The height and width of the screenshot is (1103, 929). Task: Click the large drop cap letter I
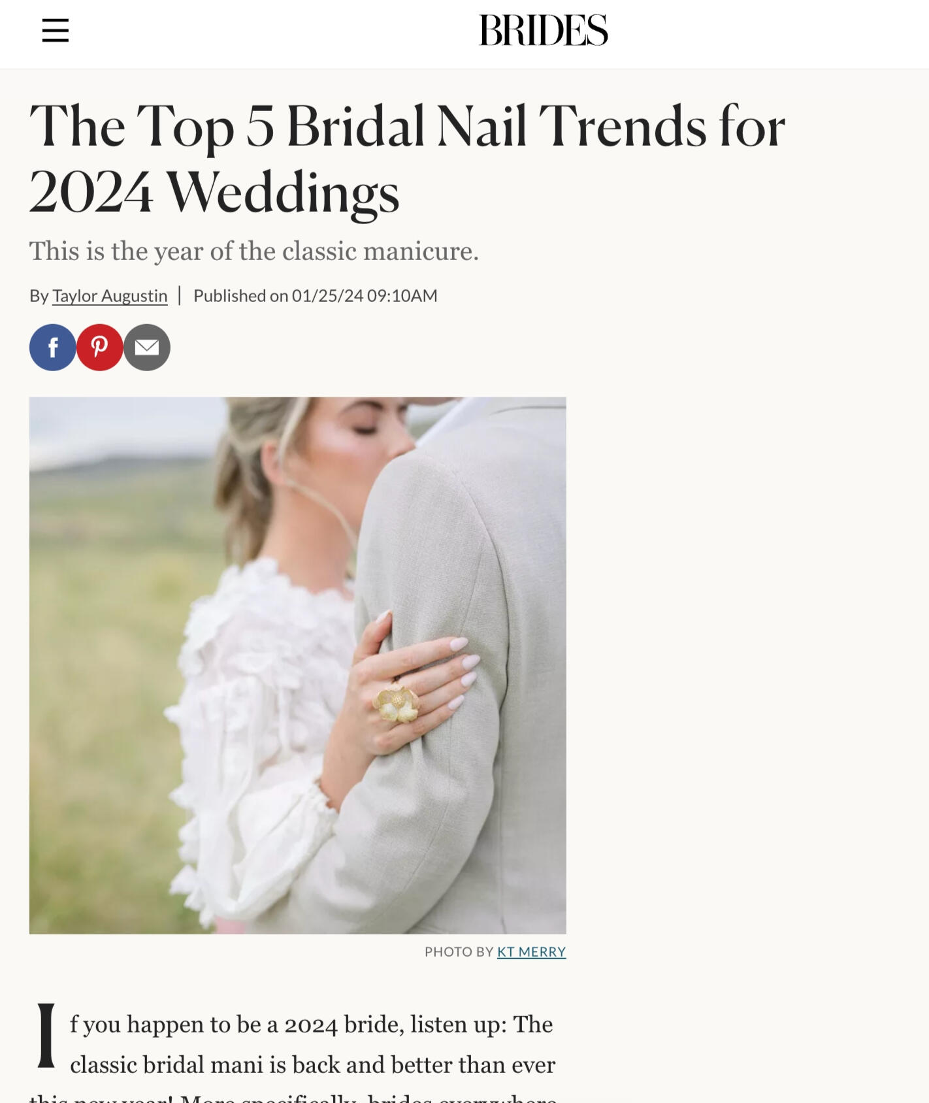pos(46,1036)
